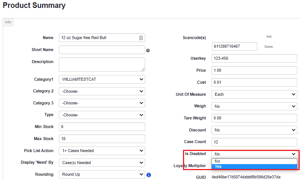Open the Unit Of Measure dropdown

coord(254,94)
